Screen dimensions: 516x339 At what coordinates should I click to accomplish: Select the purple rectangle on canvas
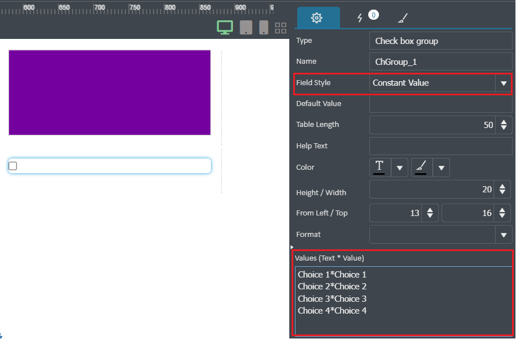[109, 93]
